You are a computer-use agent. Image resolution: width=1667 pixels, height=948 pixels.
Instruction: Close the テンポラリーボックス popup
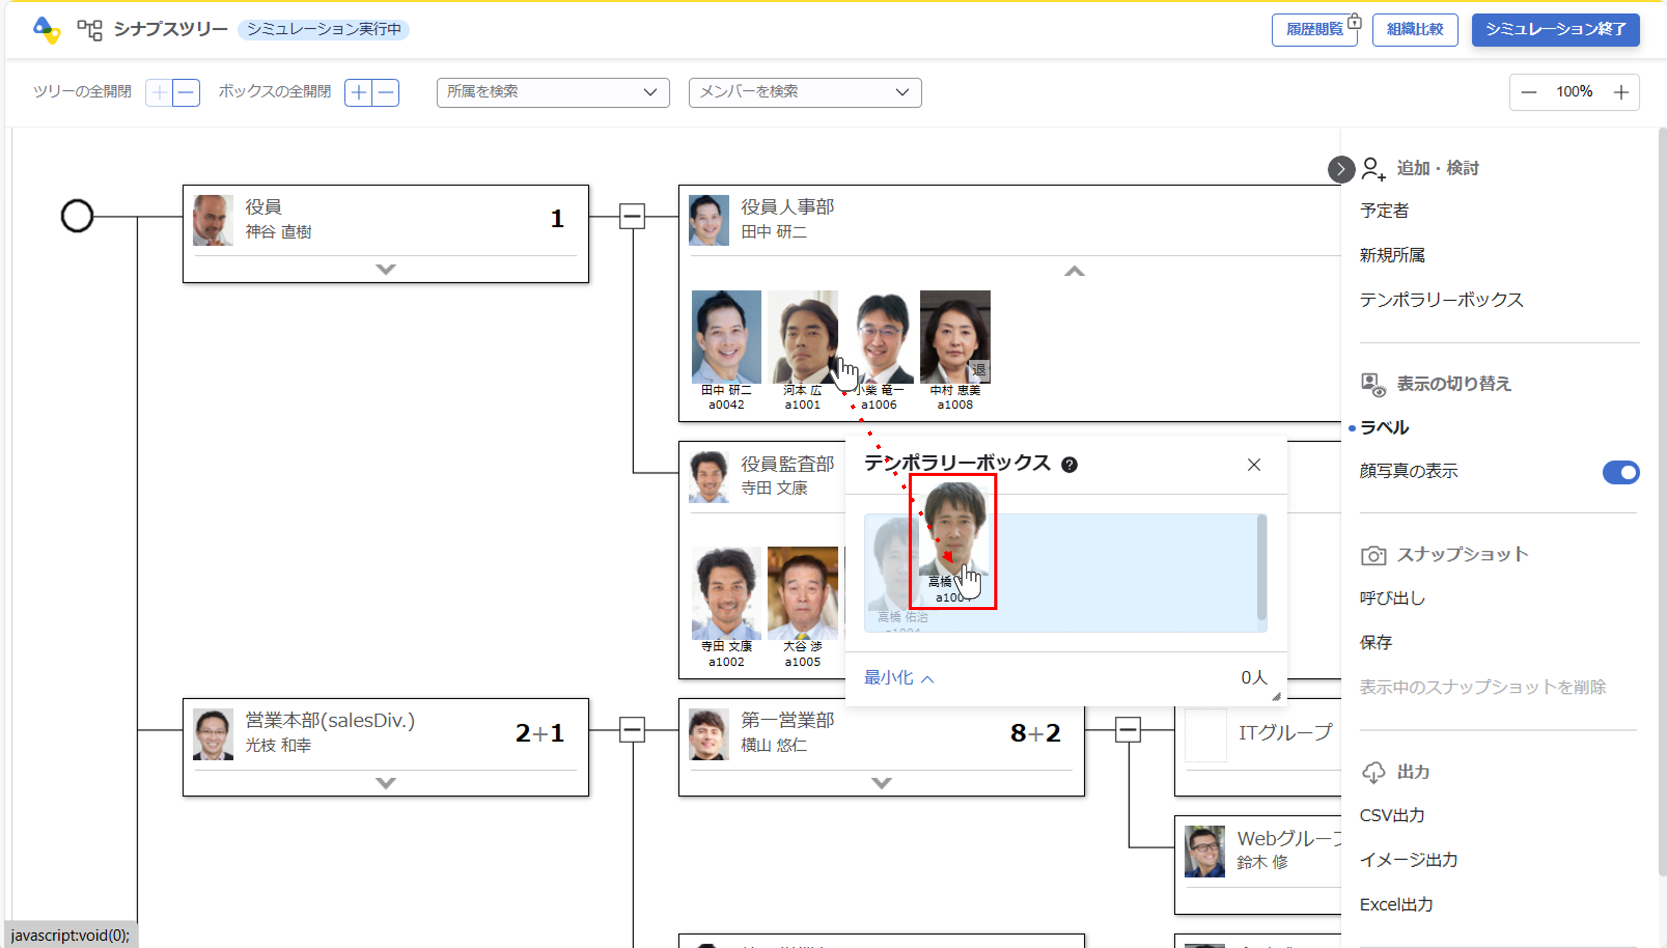pos(1254,465)
